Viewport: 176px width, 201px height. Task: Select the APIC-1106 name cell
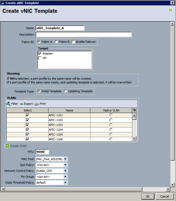69,139
